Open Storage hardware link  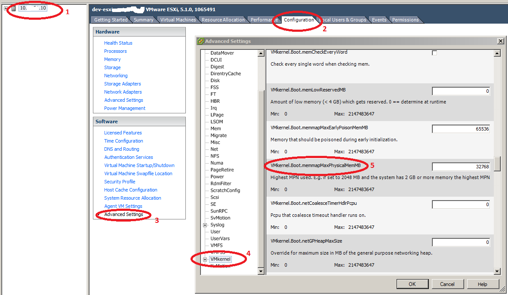coord(112,67)
